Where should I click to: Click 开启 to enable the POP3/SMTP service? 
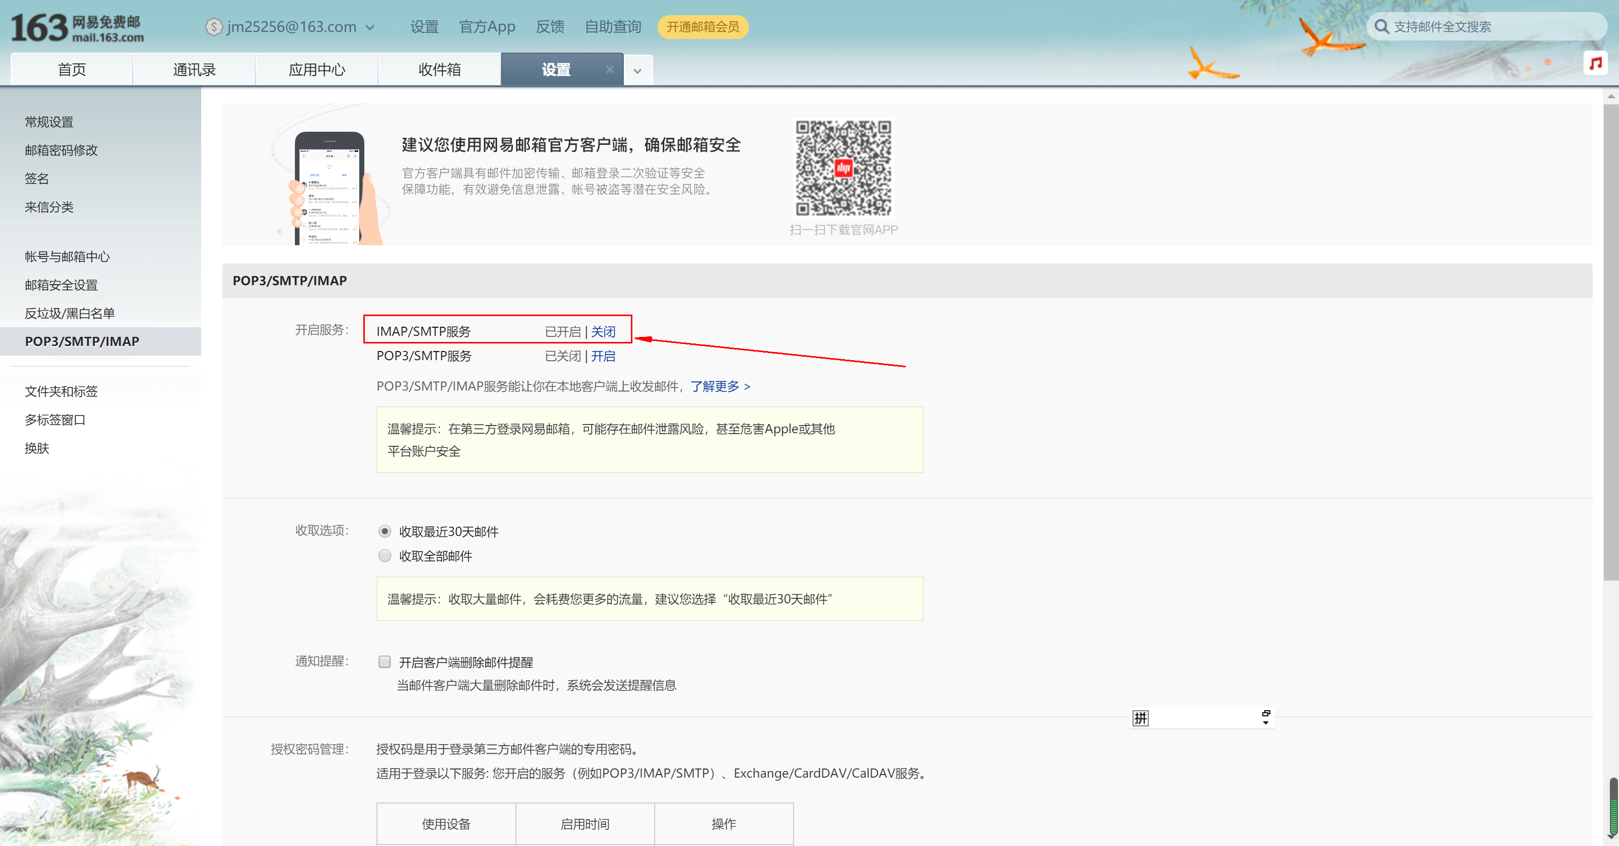click(x=603, y=356)
